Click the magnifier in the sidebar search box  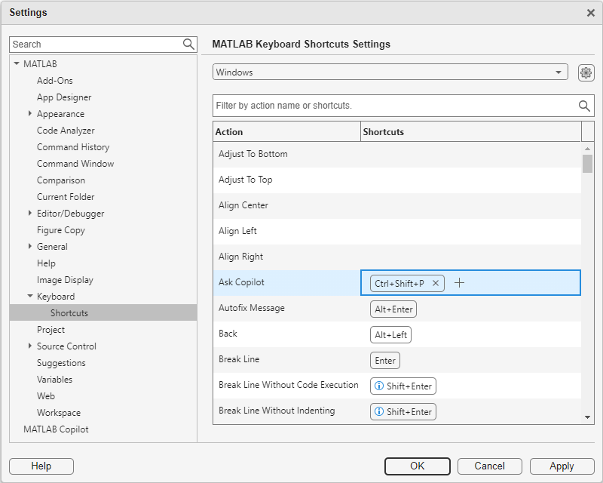click(x=188, y=44)
